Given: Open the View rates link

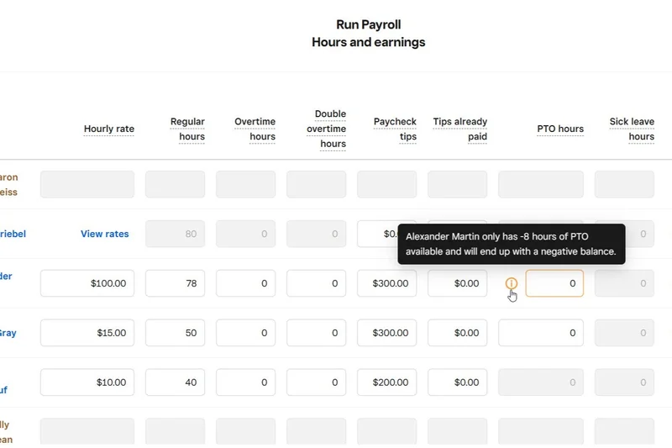Looking at the screenshot, I should (x=104, y=234).
